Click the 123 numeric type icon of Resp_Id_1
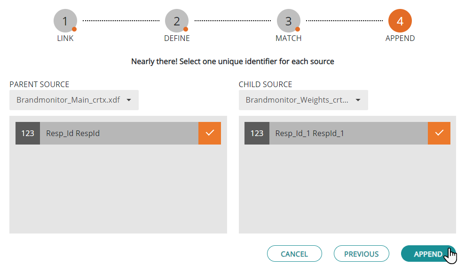465x274 pixels. coord(257,133)
